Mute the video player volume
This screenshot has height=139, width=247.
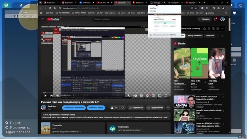point(58,95)
